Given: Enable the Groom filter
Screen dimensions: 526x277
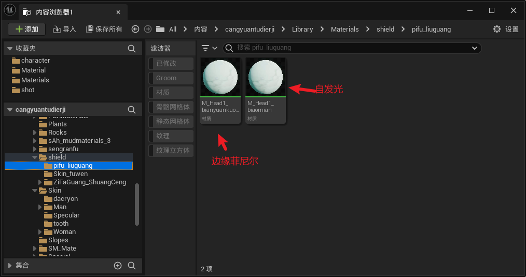Looking at the screenshot, I should pos(170,78).
